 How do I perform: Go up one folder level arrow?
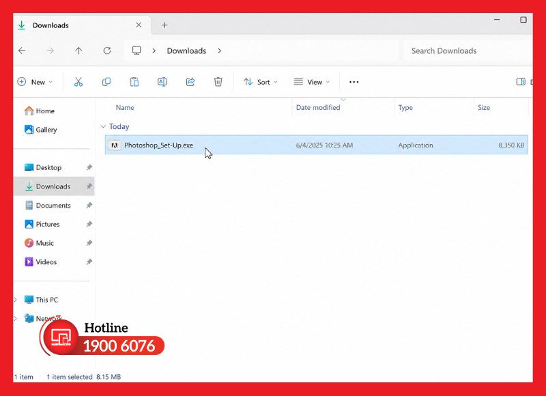coord(78,51)
